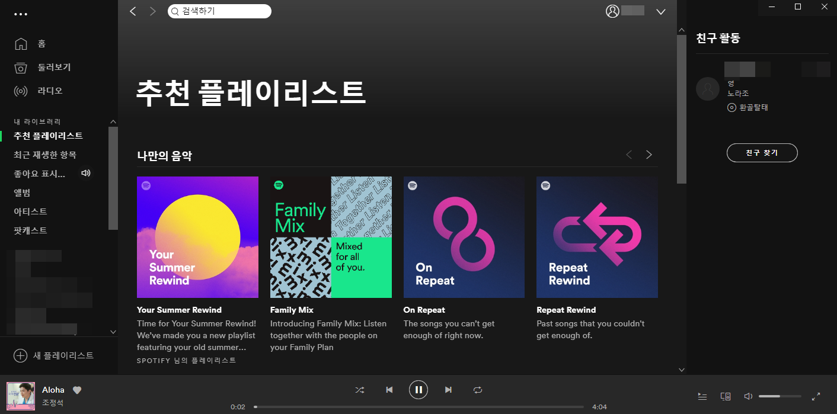Click the sidebar library scrollbar thumb
The height and width of the screenshot is (414, 837).
point(113,178)
